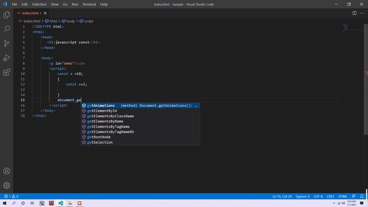Open the Source Control view
The image size is (368, 207).
[6, 43]
